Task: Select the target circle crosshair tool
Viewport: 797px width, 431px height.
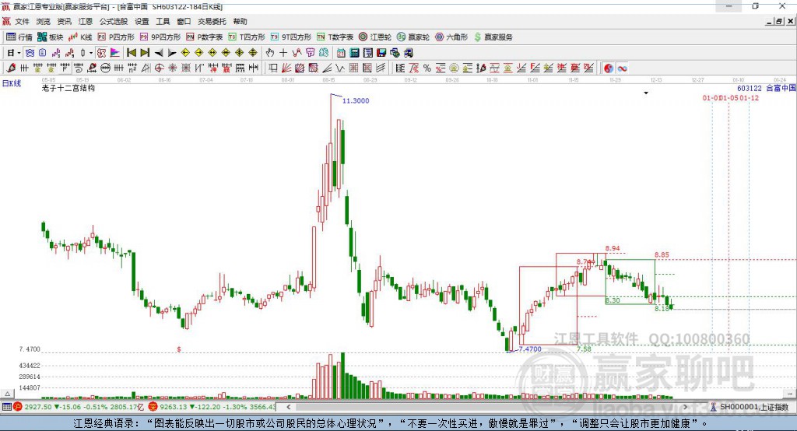Action: click(x=159, y=68)
